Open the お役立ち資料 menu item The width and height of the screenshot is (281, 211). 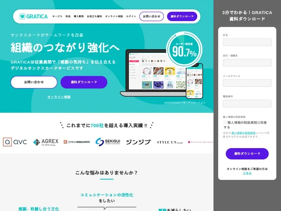pyautogui.click(x=94, y=16)
